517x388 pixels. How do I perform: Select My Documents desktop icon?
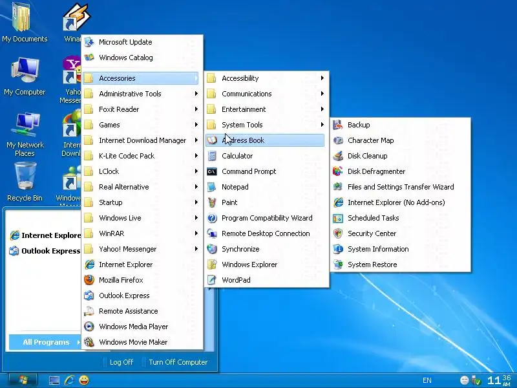coord(25,23)
